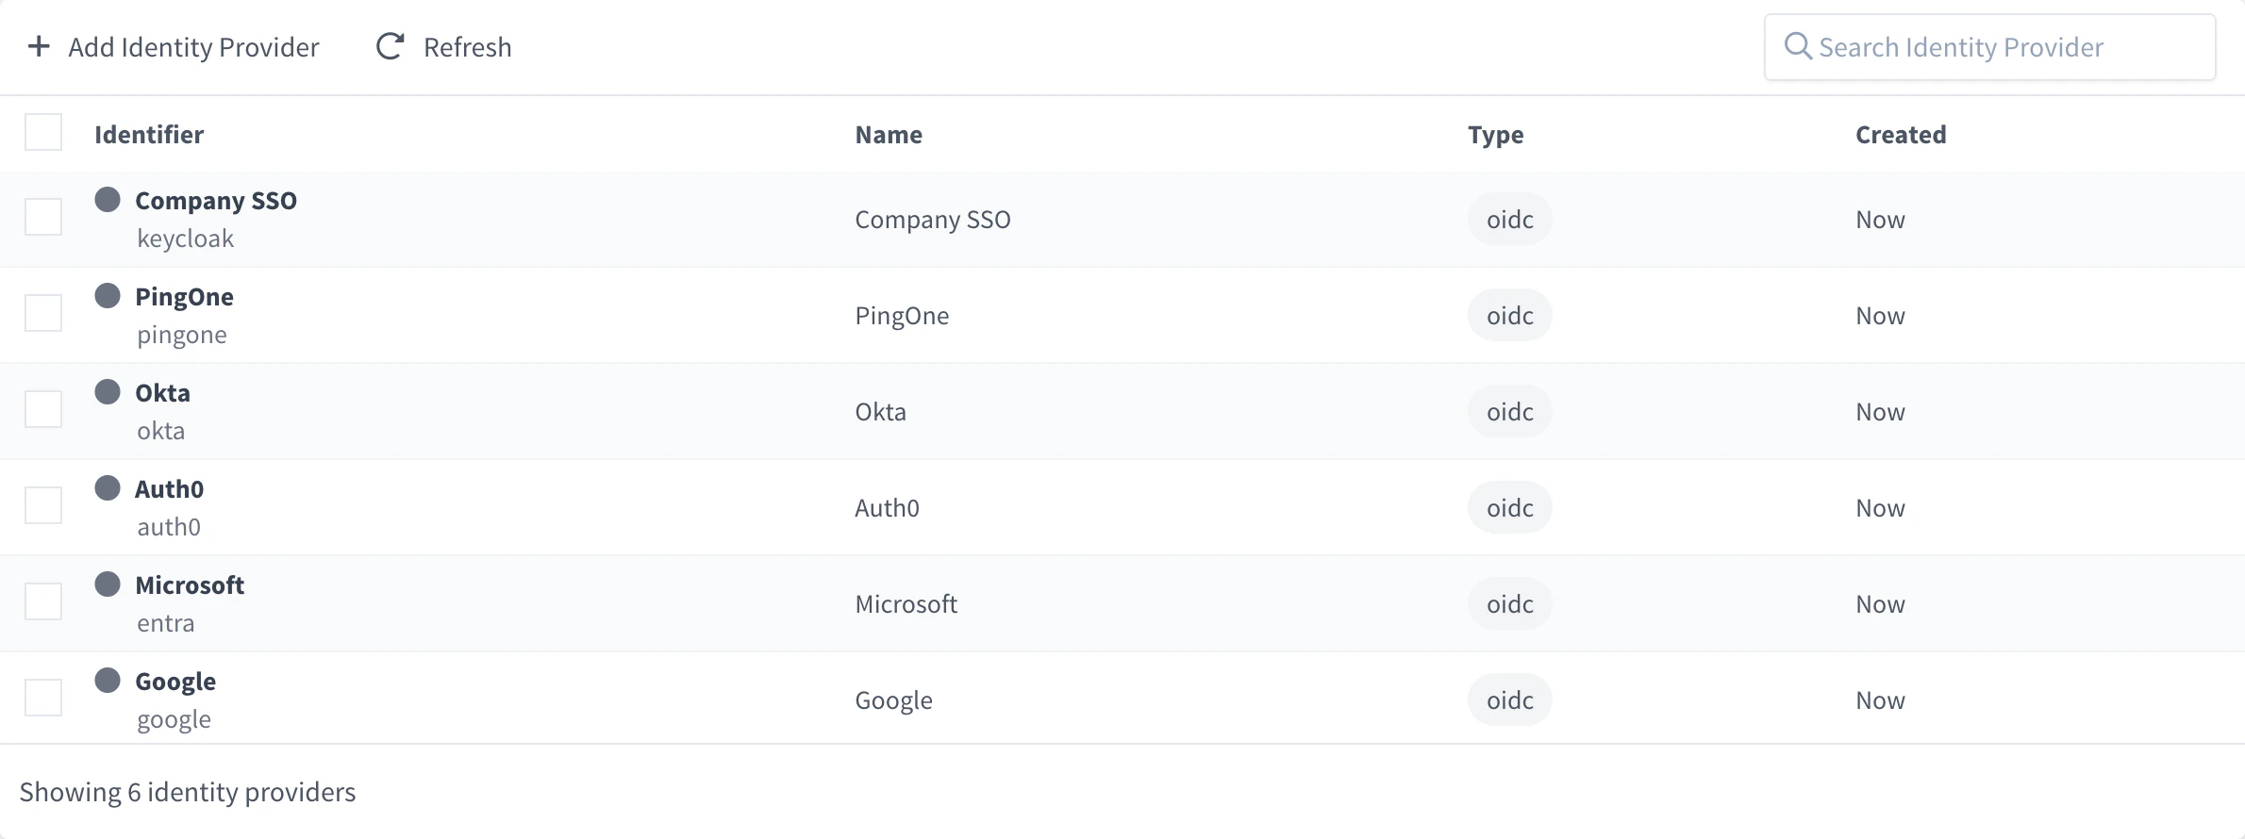Click the status dot beside Company SSO
The height and width of the screenshot is (839, 2245).
coord(108,199)
